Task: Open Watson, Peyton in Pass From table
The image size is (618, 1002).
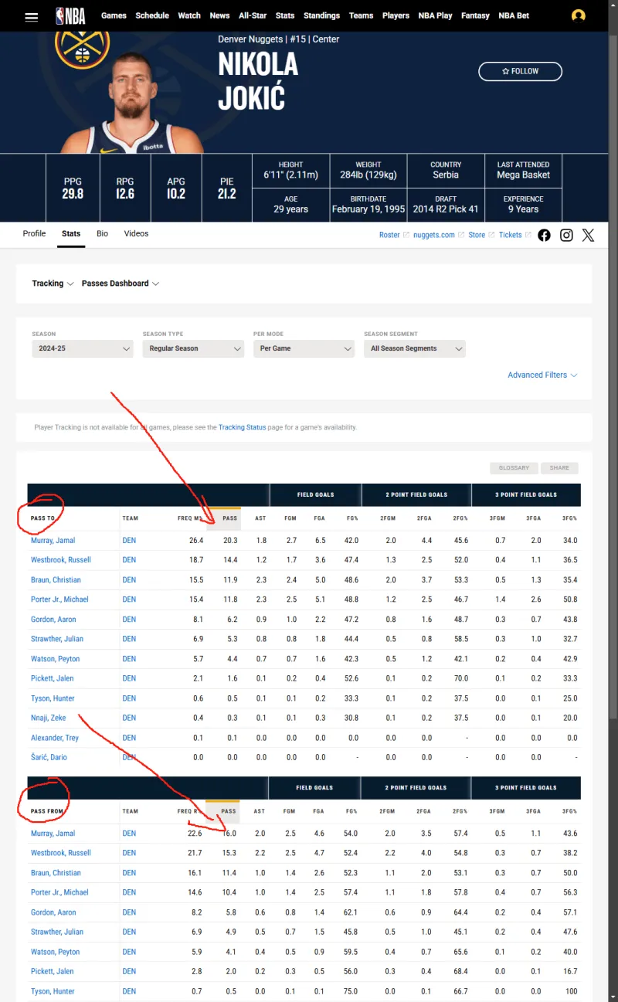Action: point(55,952)
